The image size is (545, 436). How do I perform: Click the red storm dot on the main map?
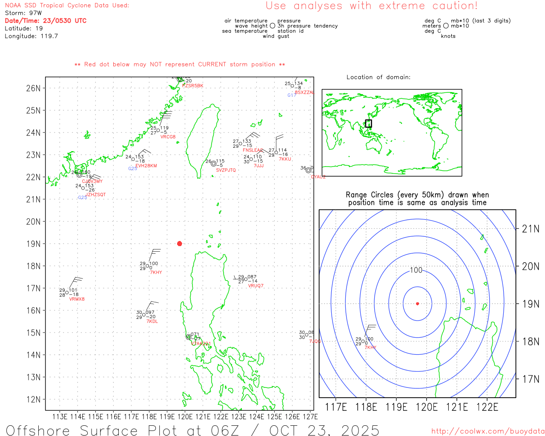180,244
